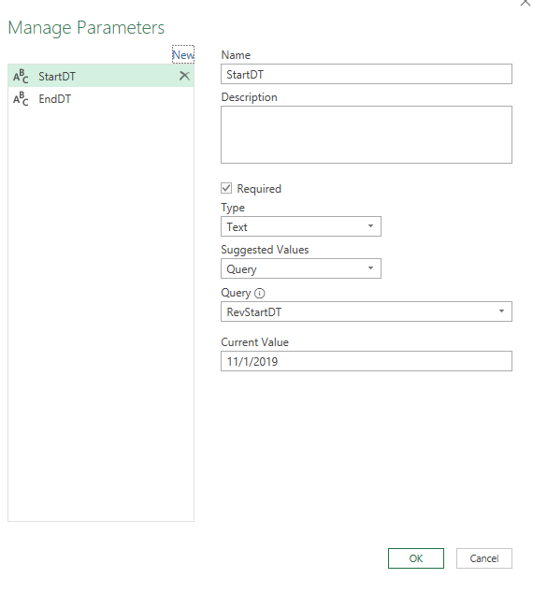The height and width of the screenshot is (593, 533).
Task: Confirm with the OK button
Action: tap(416, 558)
